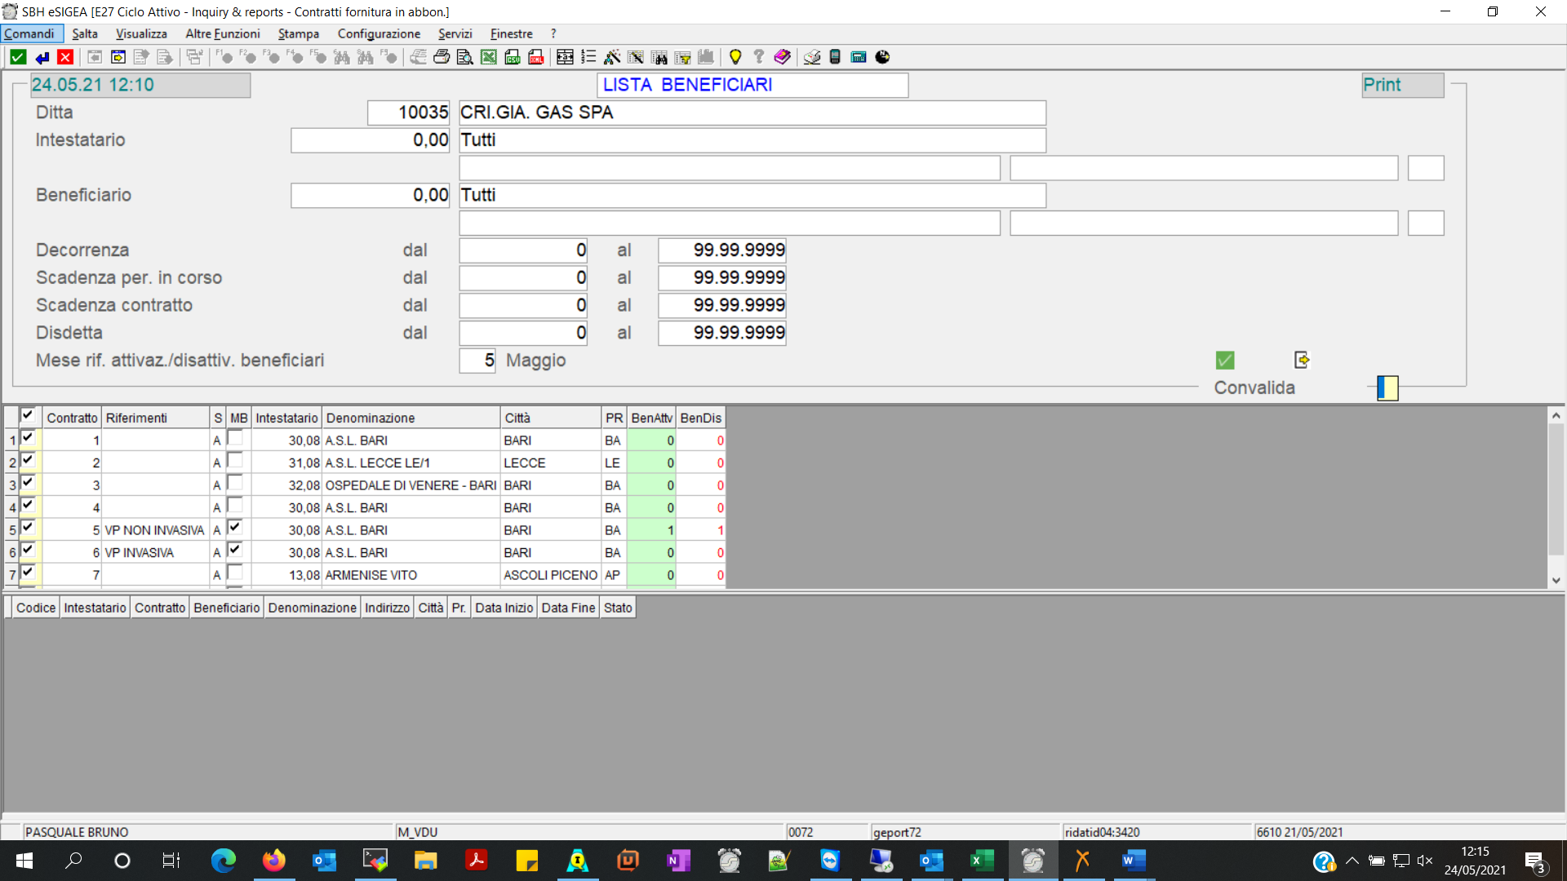Click the XML export toolbar icon
1567x881 pixels.
[535, 57]
